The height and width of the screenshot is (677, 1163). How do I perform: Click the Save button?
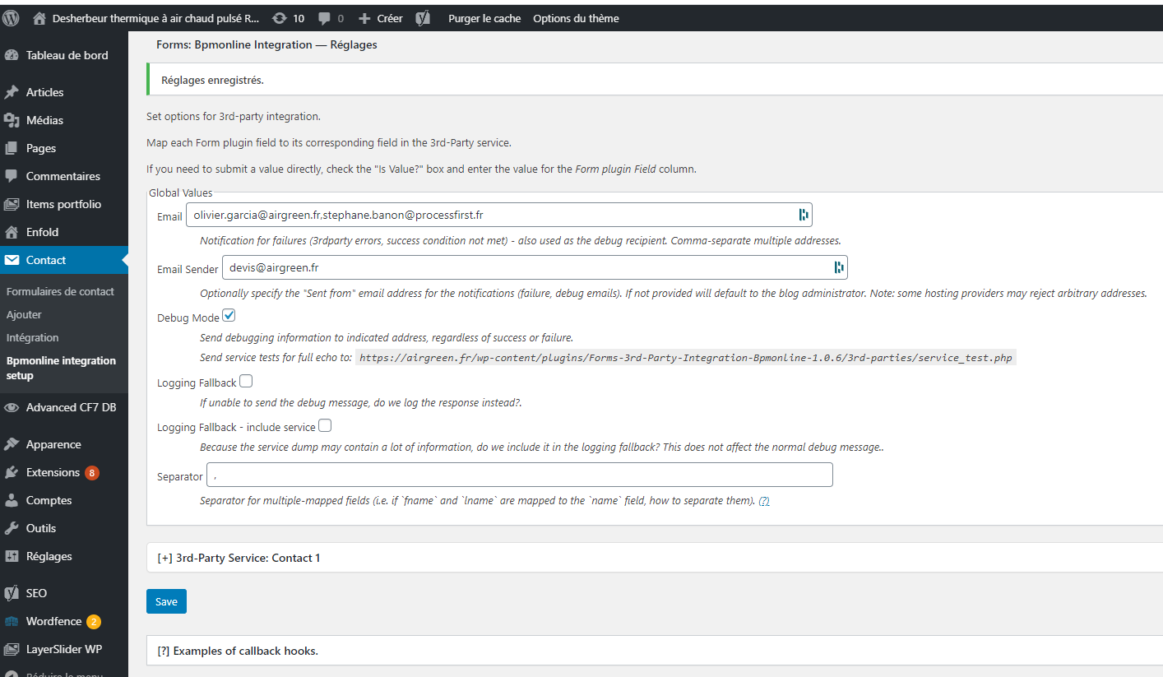point(166,601)
